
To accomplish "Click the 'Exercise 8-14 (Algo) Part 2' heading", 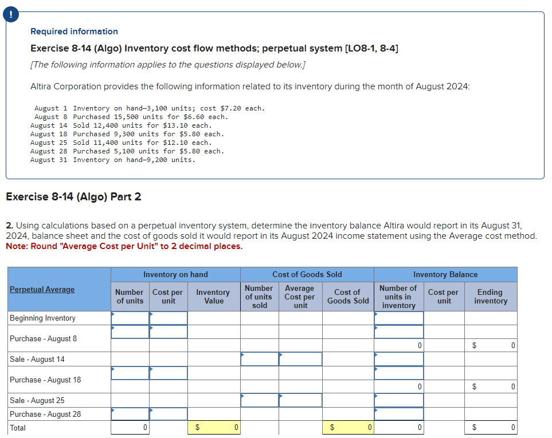I will pos(73,196).
